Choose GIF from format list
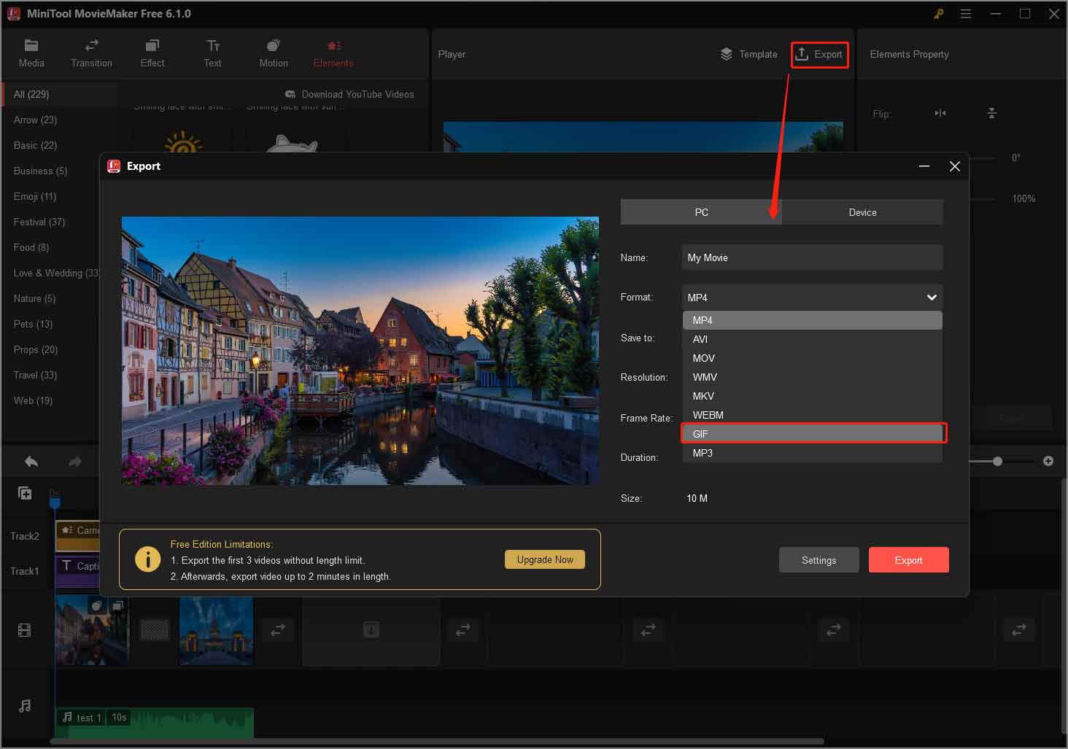Viewport: 1068px width, 749px height. (x=812, y=434)
